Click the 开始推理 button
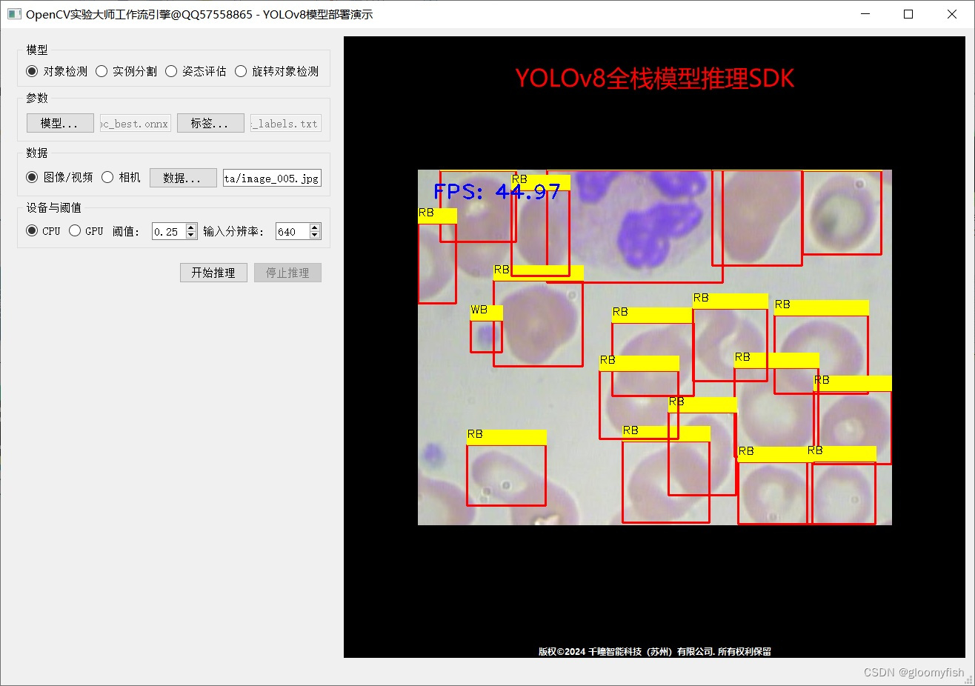975x686 pixels. 213,272
